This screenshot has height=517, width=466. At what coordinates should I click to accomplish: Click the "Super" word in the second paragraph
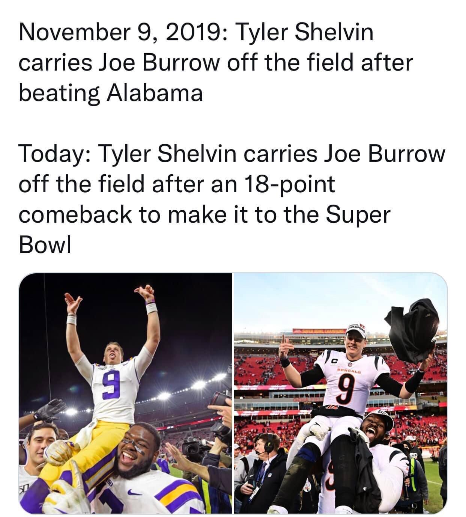[x=358, y=215]
